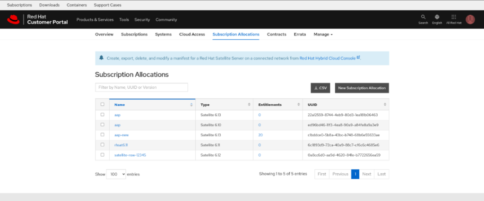
Task: Switch to the Subscriptions tab
Action: tap(134, 34)
